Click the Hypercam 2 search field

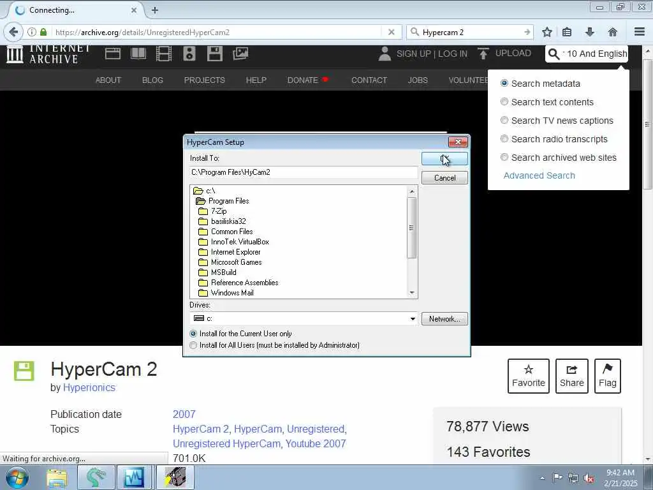[x=471, y=32]
